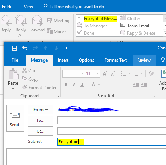Click the Redo arrow in quick access toolbar
The height and width of the screenshot is (165, 166).
coord(35,48)
